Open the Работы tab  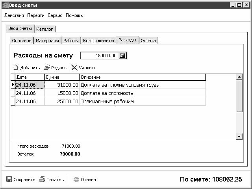(x=71, y=41)
